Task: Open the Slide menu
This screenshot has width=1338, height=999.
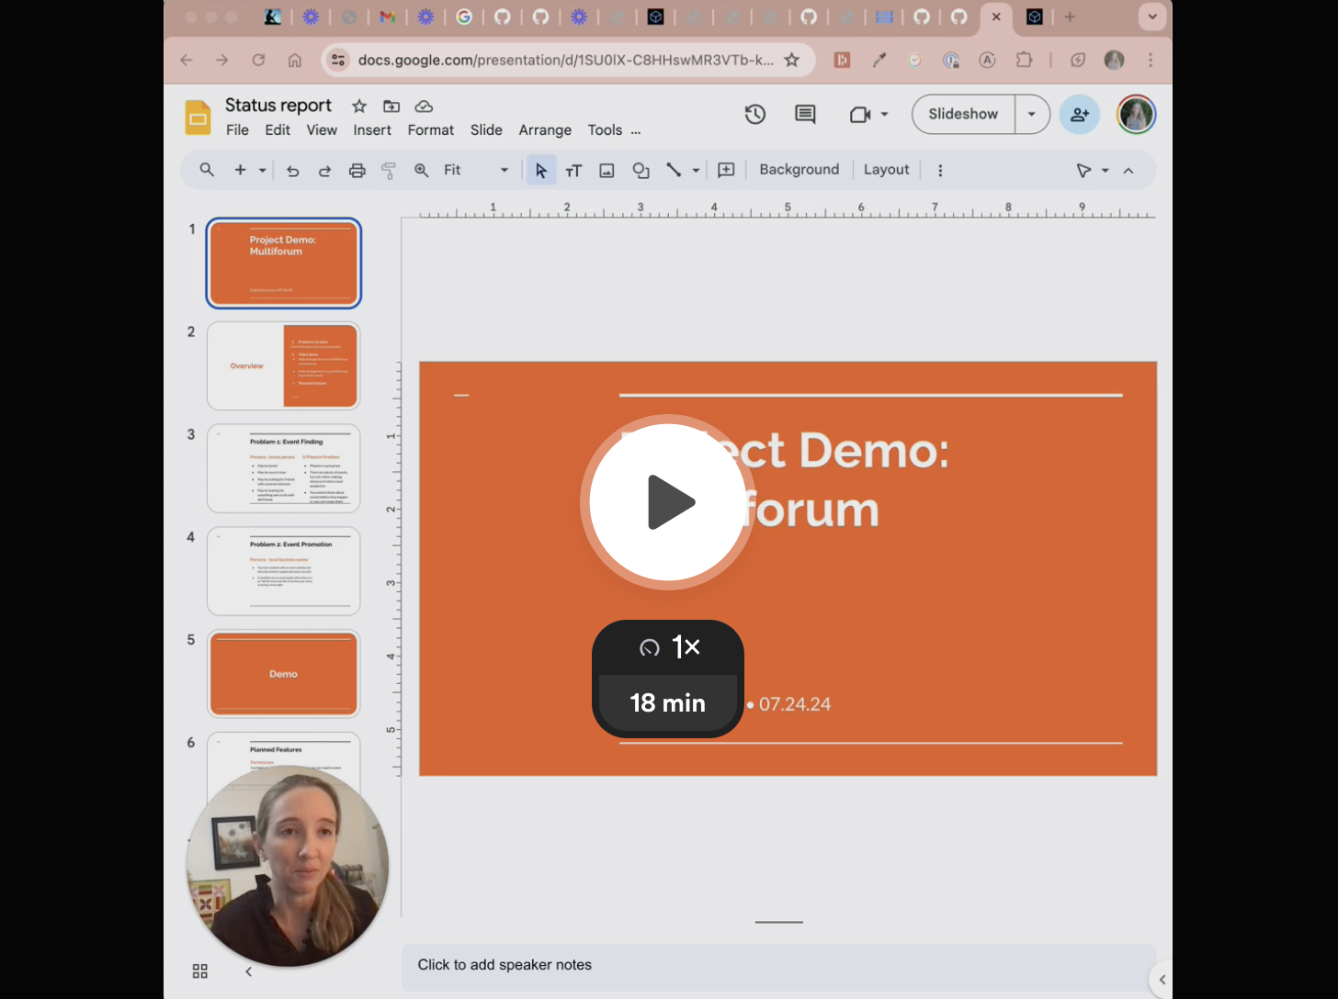Action: tap(486, 130)
